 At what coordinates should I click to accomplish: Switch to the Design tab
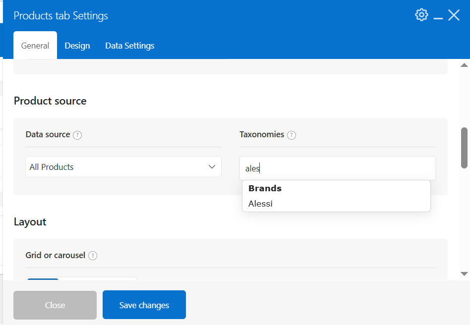tap(77, 46)
